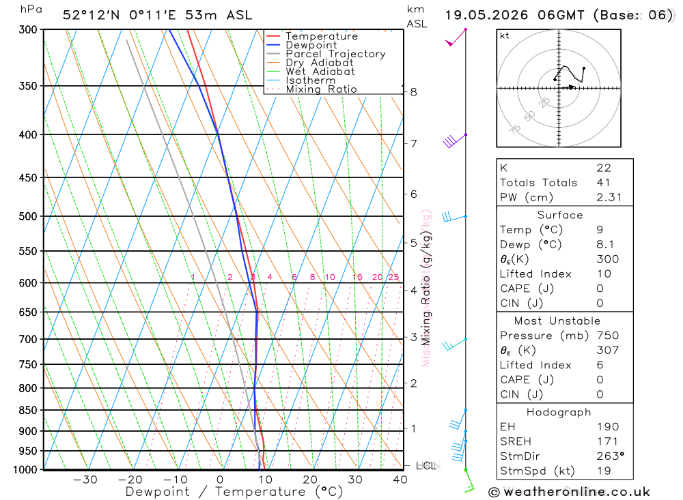Click the 350 pressure level label
The width and height of the screenshot is (683, 500).
point(28,86)
